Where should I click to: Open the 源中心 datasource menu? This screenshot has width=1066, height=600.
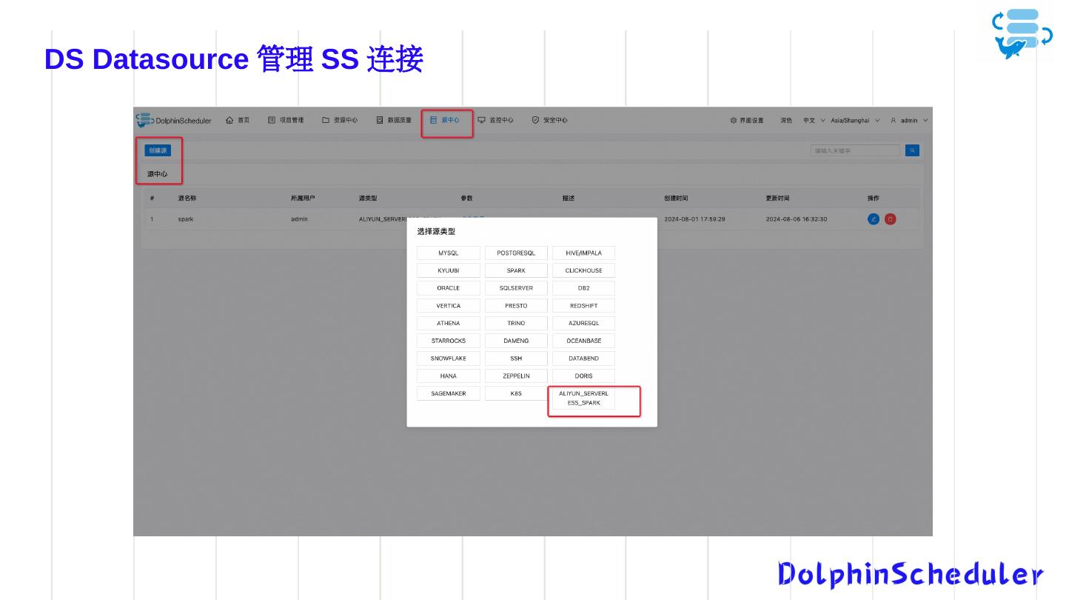click(x=445, y=120)
